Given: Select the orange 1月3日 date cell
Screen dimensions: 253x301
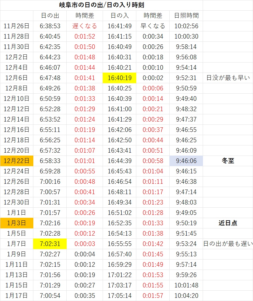Looking at the screenshot, I should click(x=17, y=223).
